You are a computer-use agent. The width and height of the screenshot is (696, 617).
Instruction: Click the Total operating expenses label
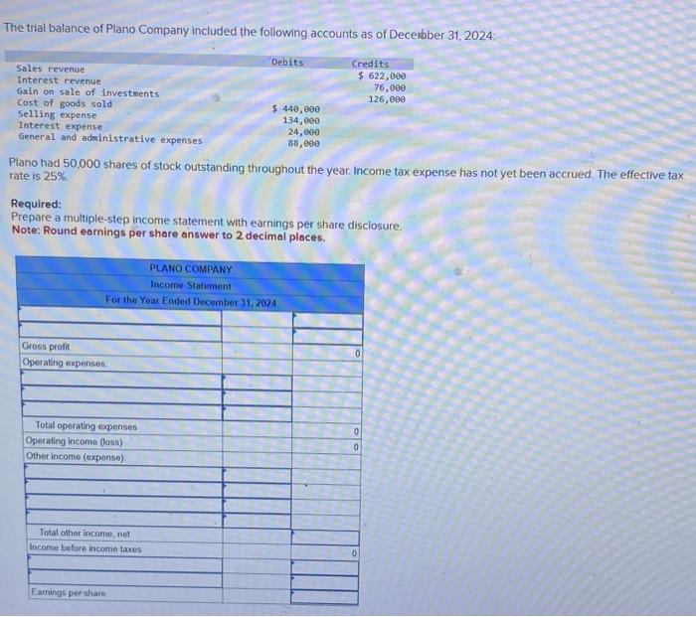[87, 426]
